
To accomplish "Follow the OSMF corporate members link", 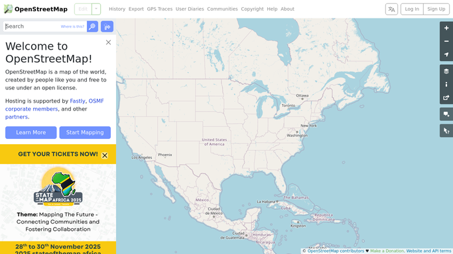I will [x=54, y=105].
